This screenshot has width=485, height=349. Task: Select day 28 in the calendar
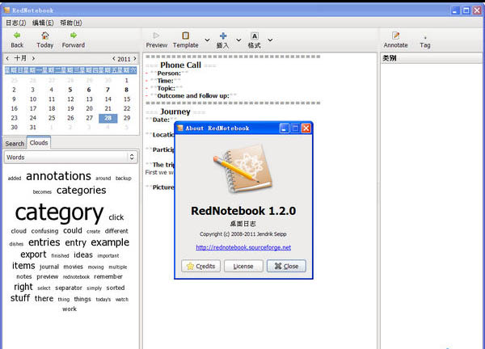tap(108, 118)
